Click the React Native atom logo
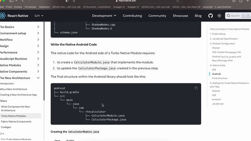 coord(3,16)
